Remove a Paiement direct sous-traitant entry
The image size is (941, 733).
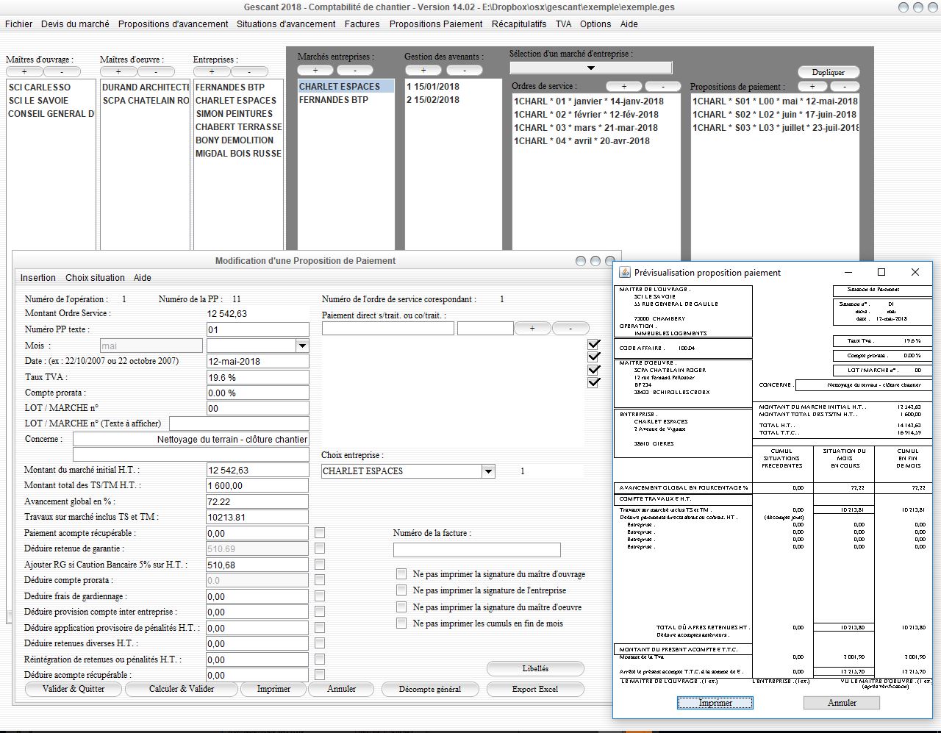(x=570, y=329)
